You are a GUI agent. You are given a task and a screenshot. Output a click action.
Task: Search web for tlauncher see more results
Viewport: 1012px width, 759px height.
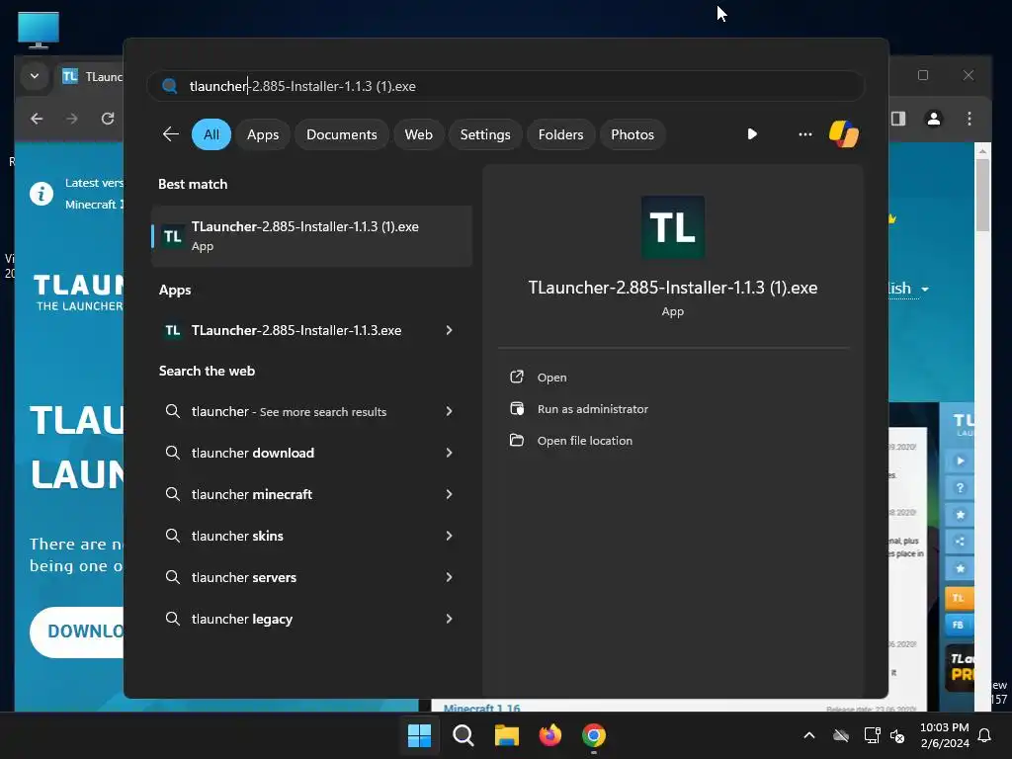[290, 411]
